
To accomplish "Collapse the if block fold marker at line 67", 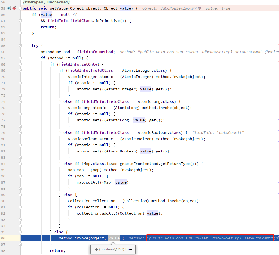I will coord(20,58).
